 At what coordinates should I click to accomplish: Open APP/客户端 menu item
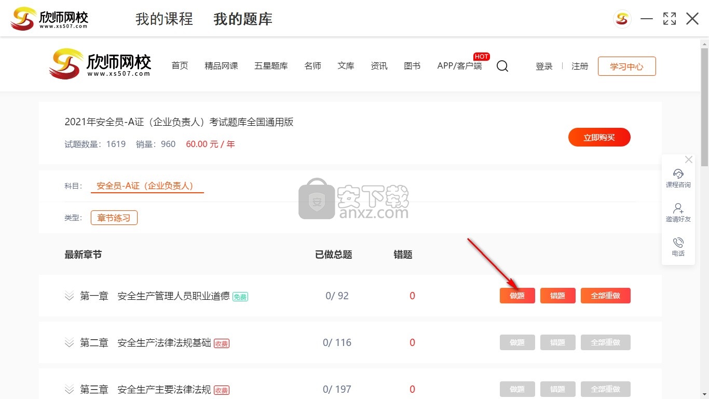pos(459,66)
